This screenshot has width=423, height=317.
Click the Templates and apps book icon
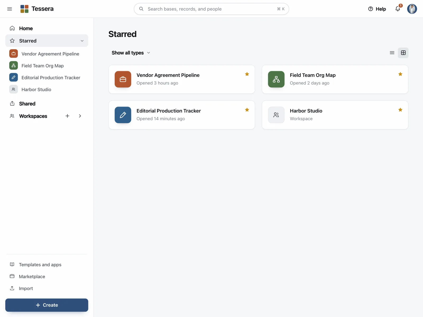[x=12, y=264]
